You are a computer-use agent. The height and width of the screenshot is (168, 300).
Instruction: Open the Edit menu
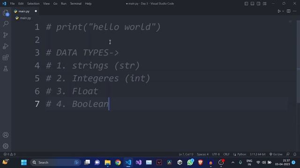click(x=21, y=4)
